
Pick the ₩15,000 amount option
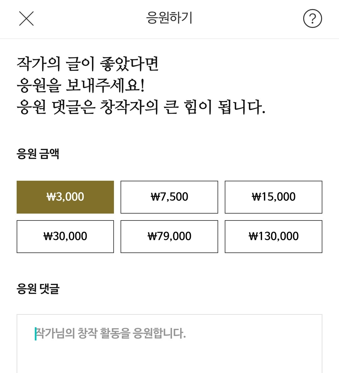click(273, 197)
